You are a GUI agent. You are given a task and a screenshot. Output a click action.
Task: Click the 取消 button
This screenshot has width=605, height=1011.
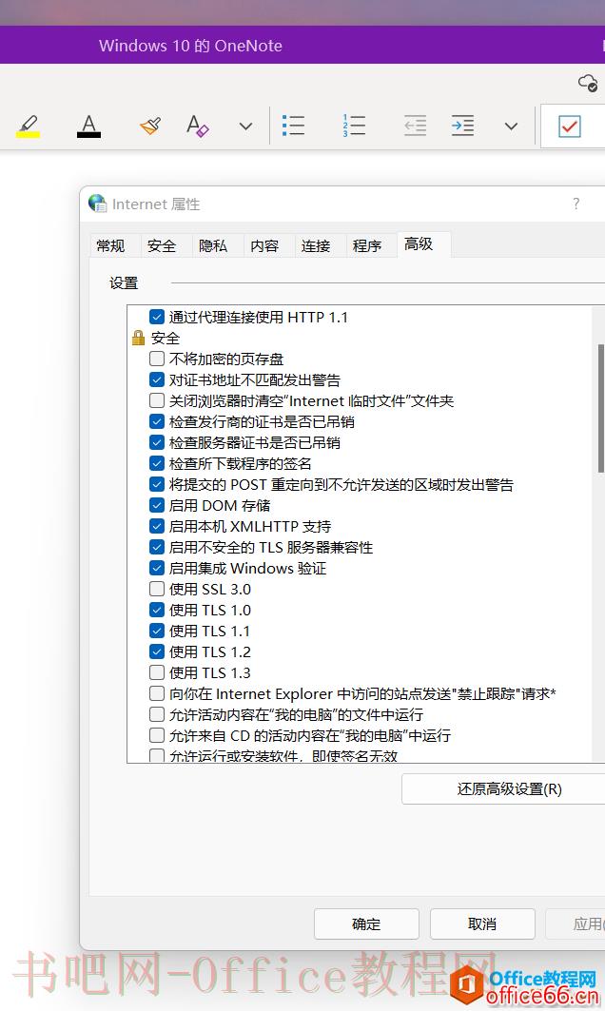482,924
